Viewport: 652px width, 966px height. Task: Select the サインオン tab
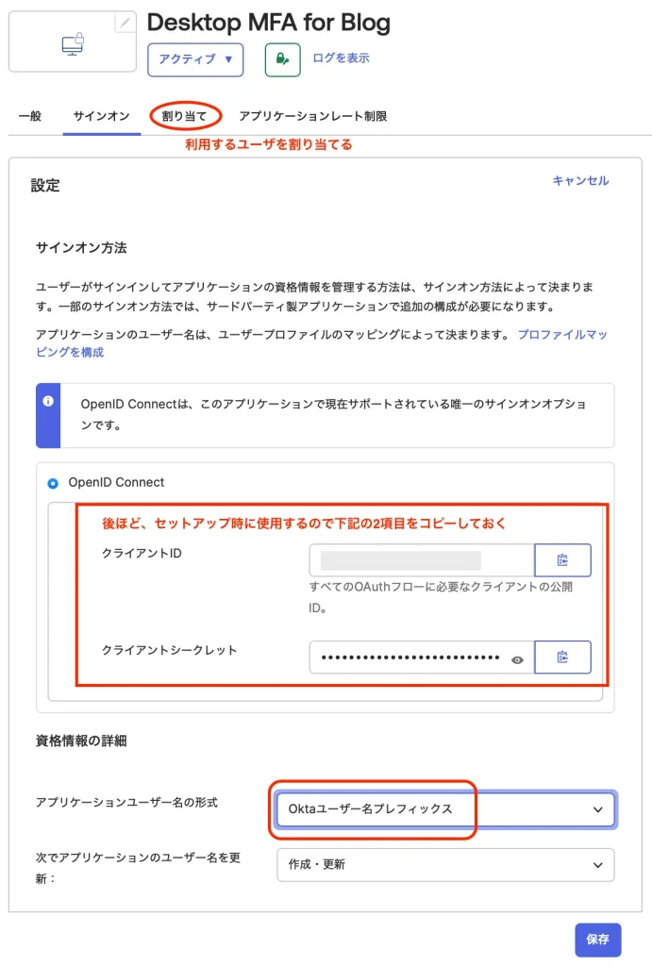(x=101, y=116)
